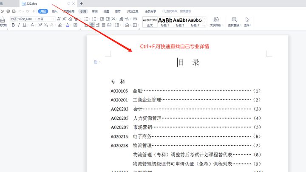Open the Chinese layout tool icon

(x=113, y=19)
